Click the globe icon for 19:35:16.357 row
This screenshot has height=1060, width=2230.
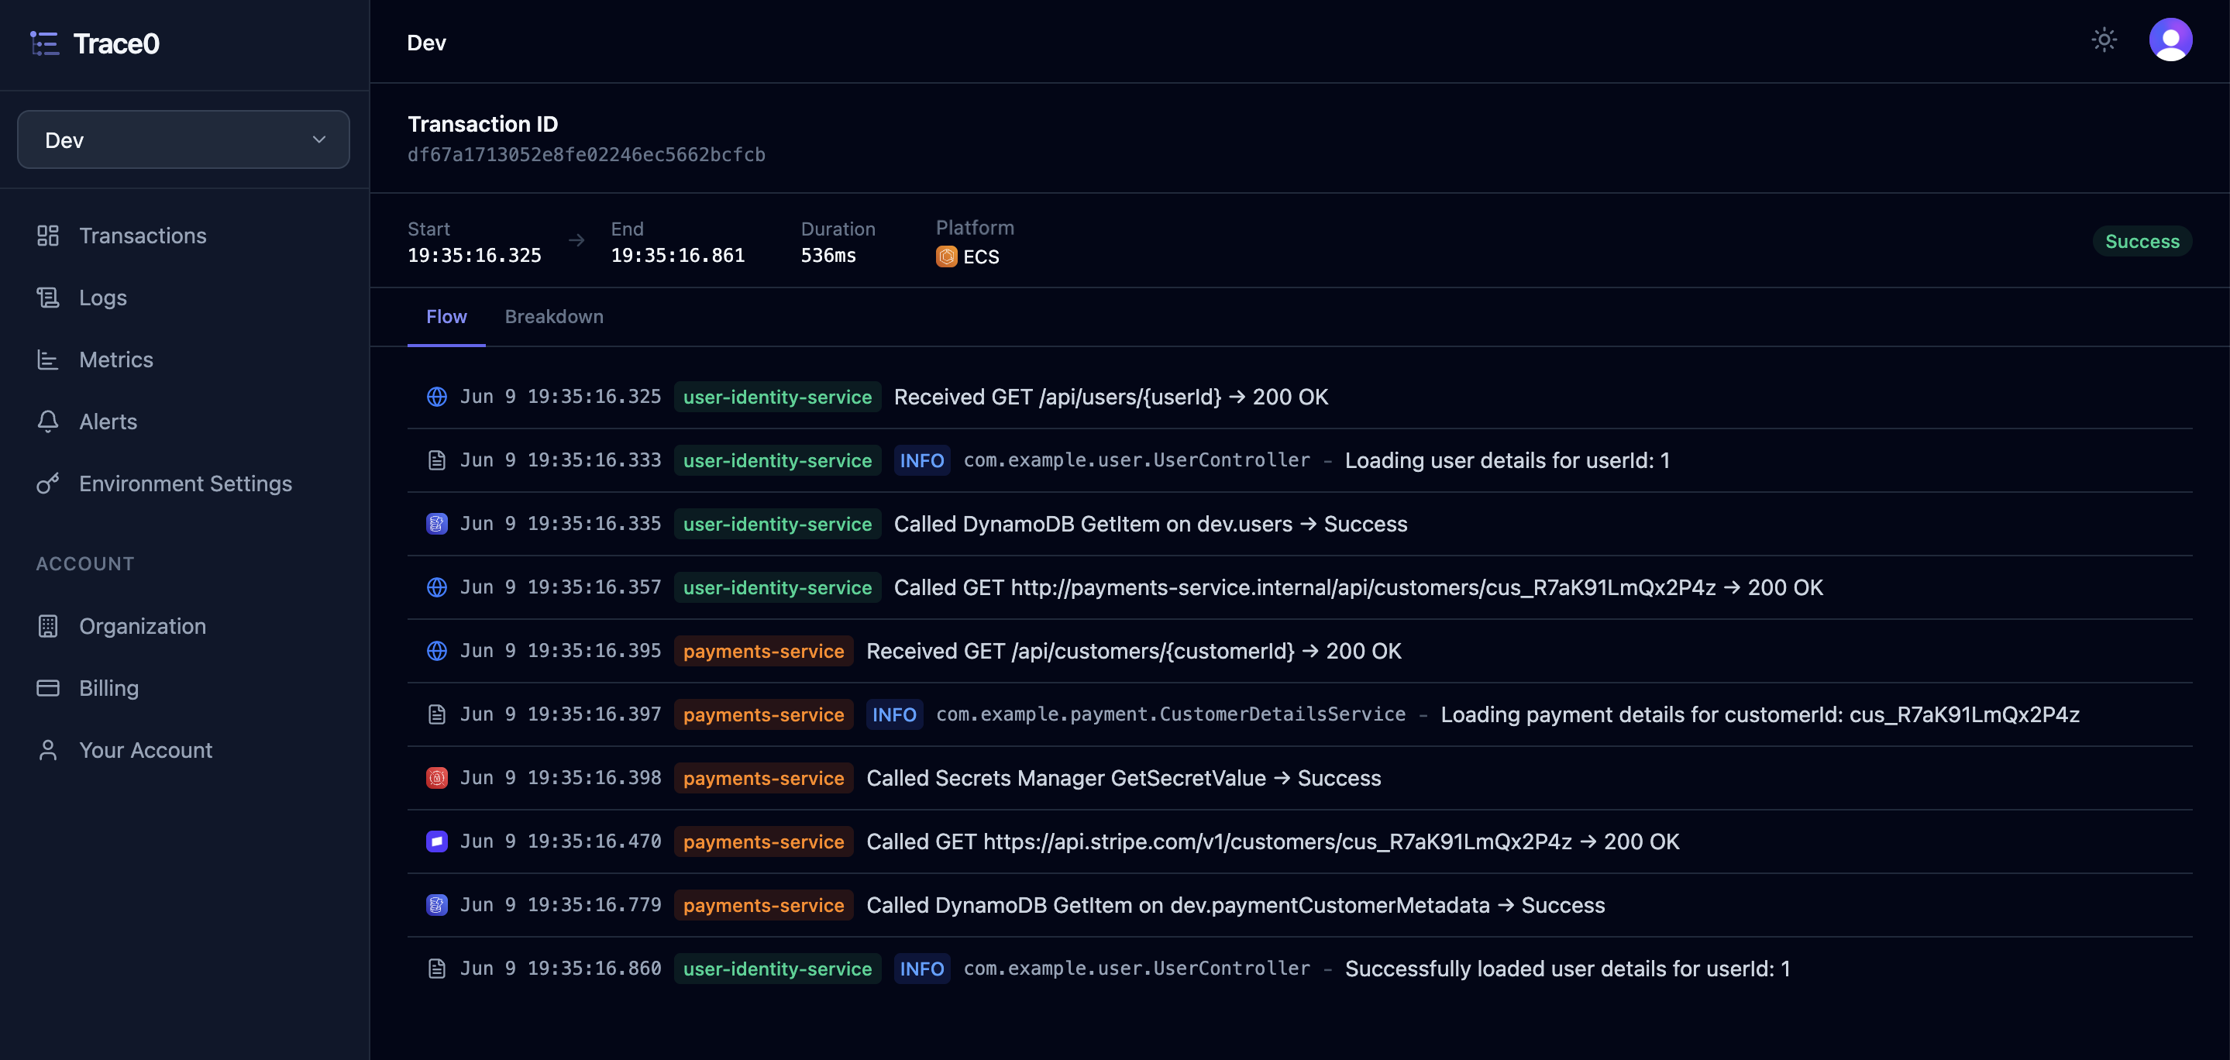(x=437, y=587)
